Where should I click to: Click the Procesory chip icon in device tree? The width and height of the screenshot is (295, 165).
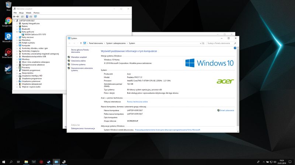point(20,67)
